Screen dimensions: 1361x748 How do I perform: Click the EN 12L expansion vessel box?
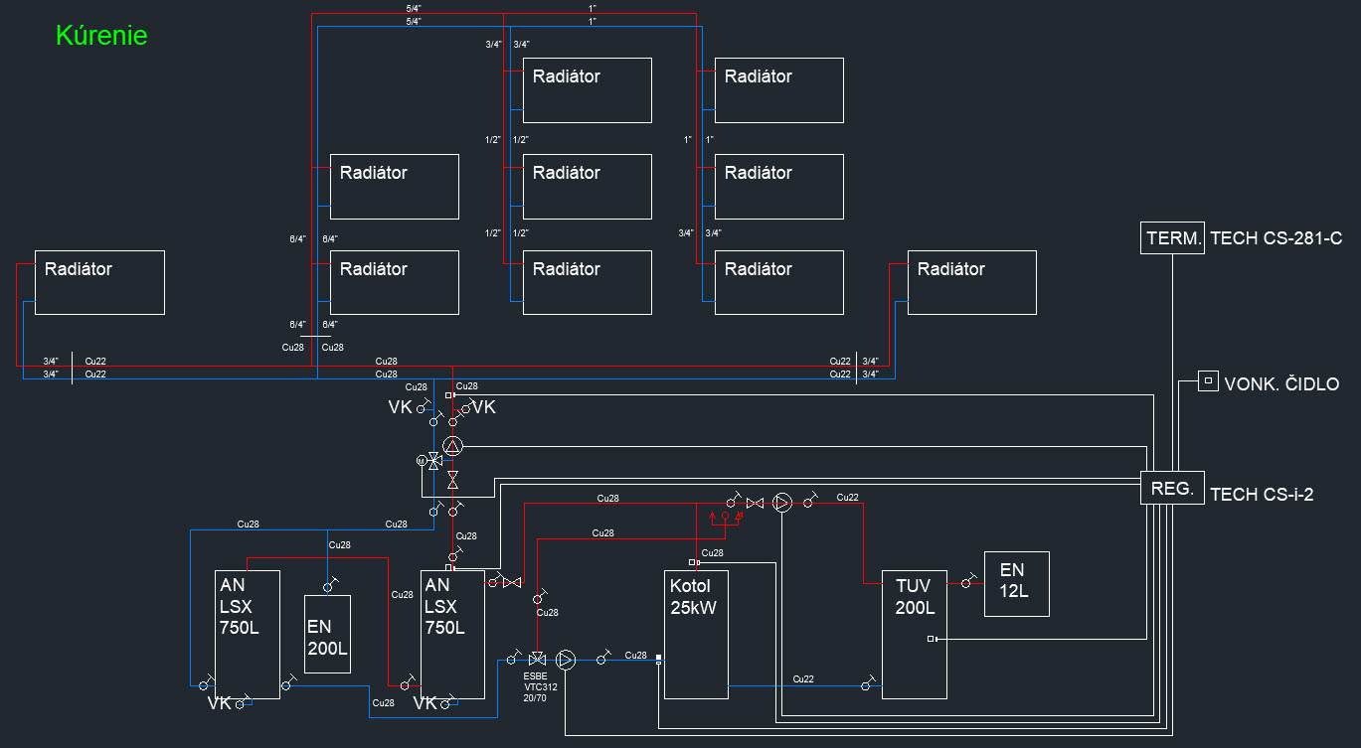[1016, 584]
